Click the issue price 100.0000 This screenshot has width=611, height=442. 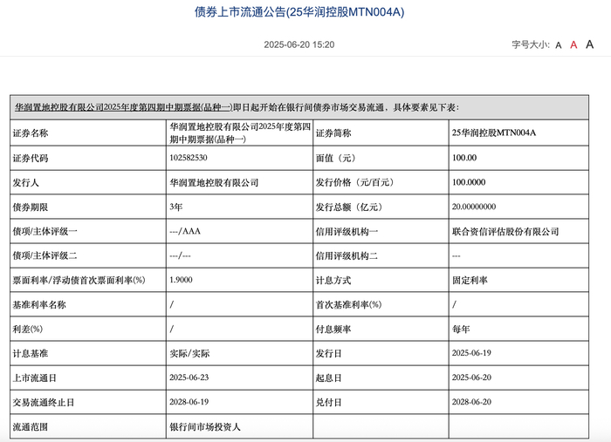tap(469, 182)
